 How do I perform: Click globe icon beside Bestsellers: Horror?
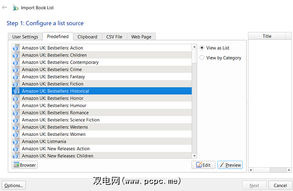pyautogui.click(x=16, y=98)
